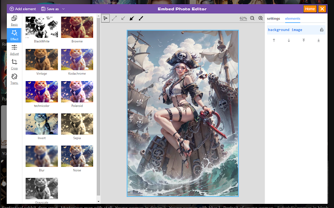
Task: Select the background image layer row
Action: coord(296,30)
